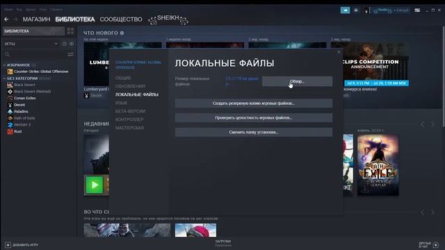Click the Rust game icon
Screen dimensions: 445x250
point(10,131)
